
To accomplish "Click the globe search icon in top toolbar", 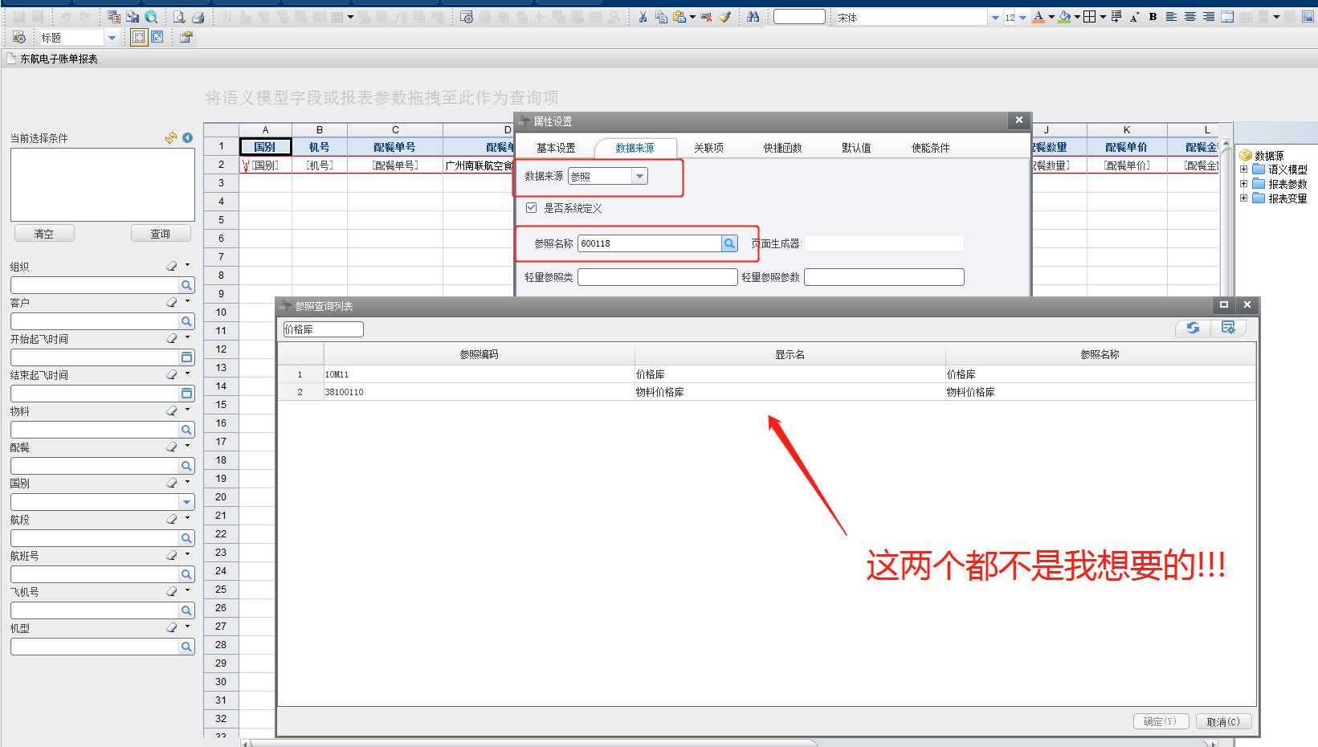I will pyautogui.click(x=151, y=17).
